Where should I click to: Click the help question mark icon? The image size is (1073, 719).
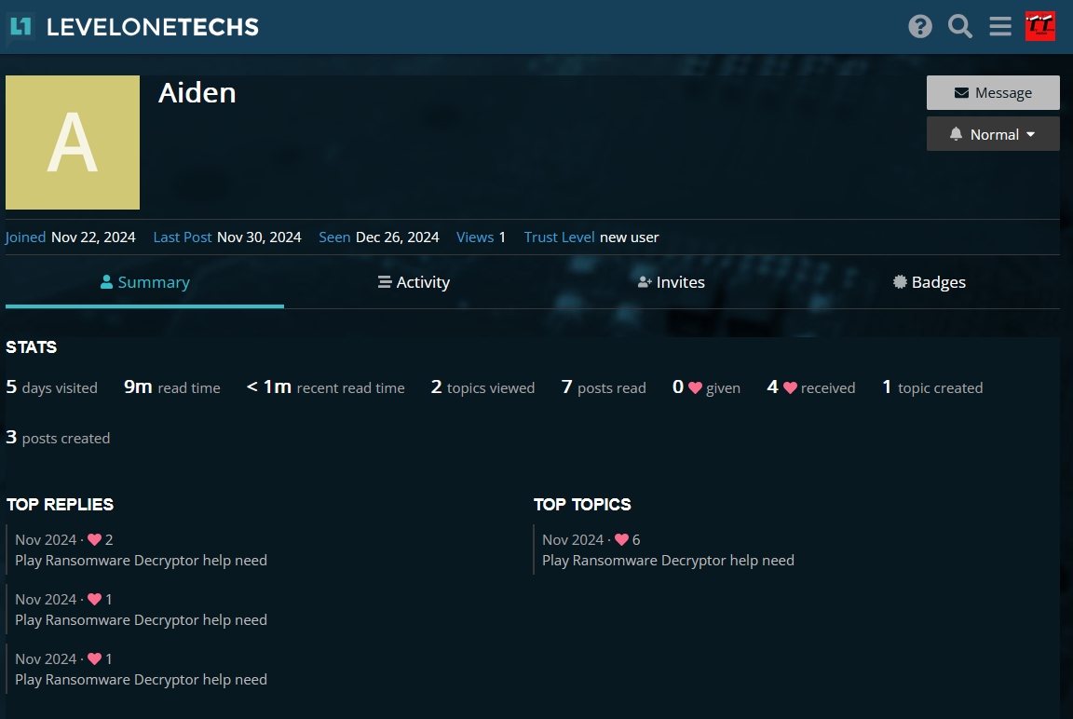click(920, 26)
